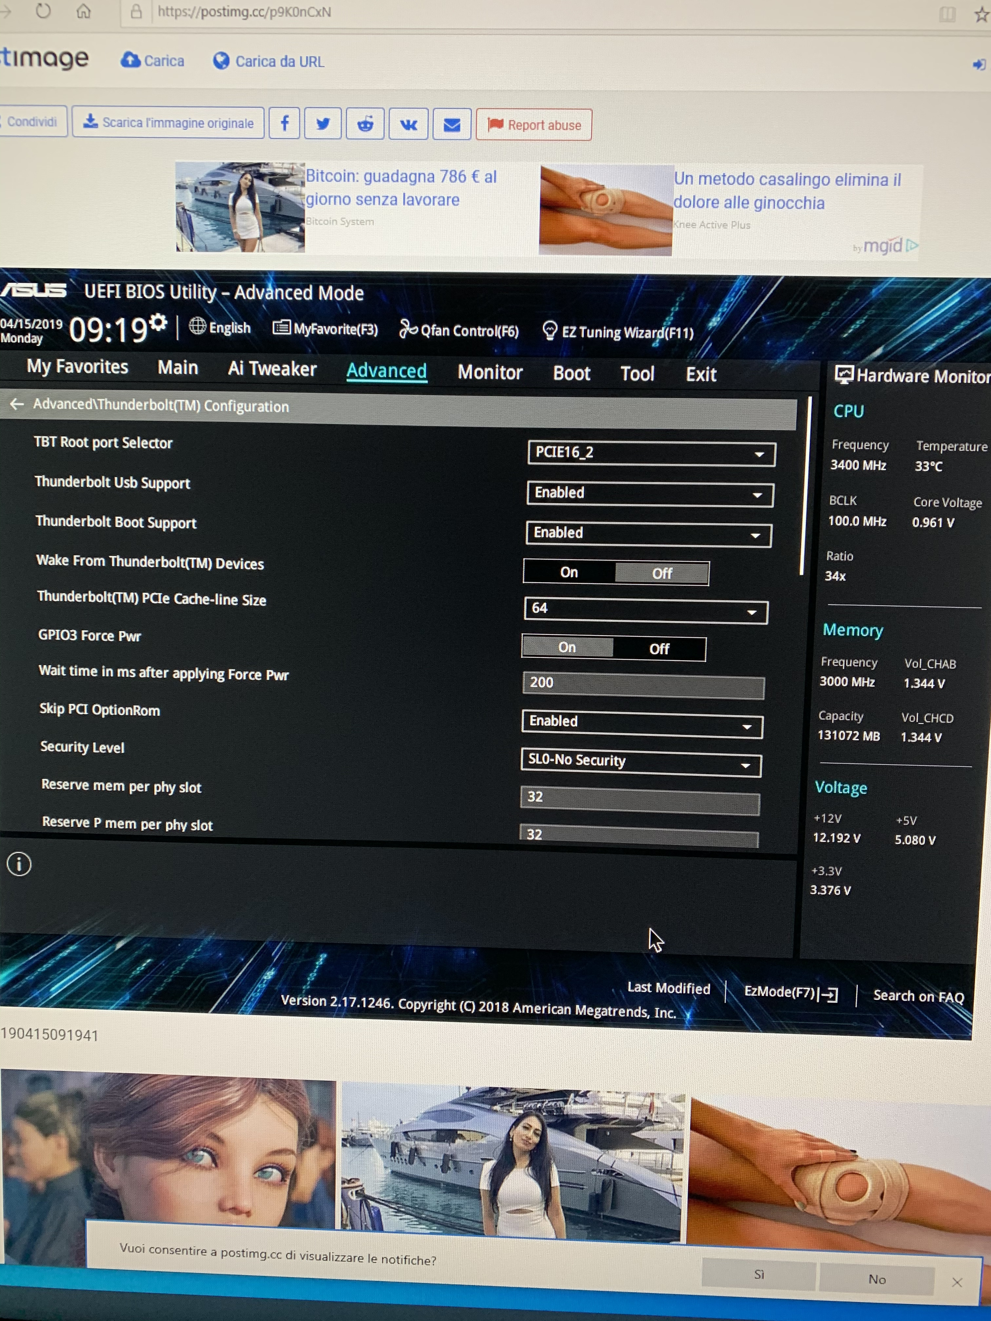Set GPIO3 Force Pwr to On

567,647
